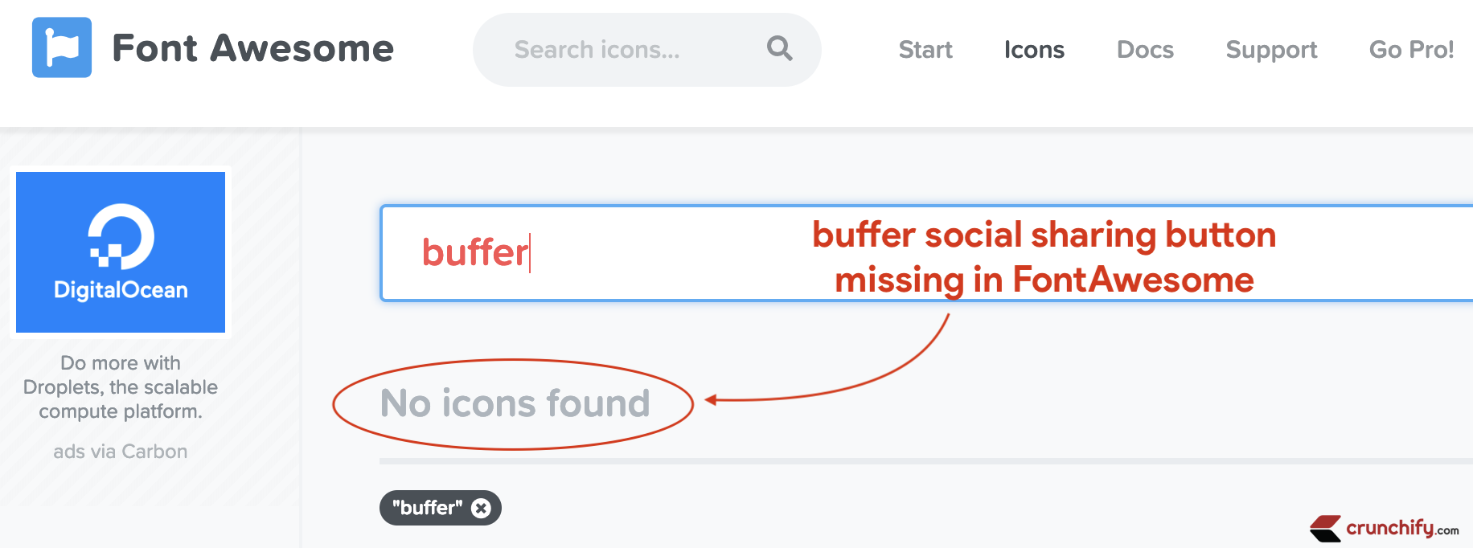The image size is (1473, 548).
Task: Click the Font Awesome flag logo
Action: (x=61, y=48)
